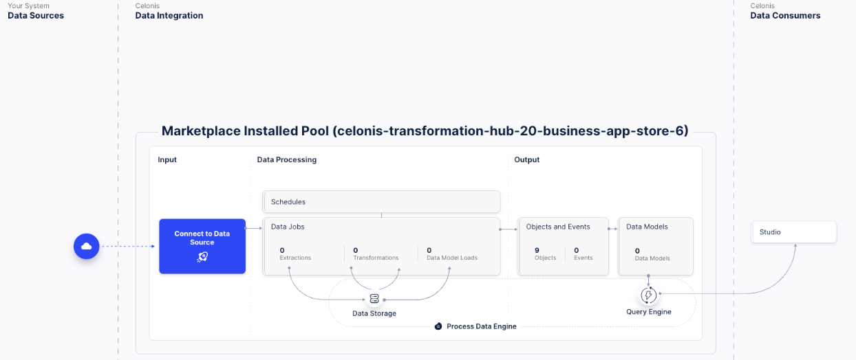Open the Studio data consumer box
This screenshot has height=360, width=856.
pos(793,232)
